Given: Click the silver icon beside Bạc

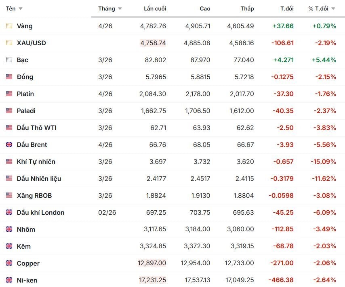Looking at the screenshot, I should 9,60.
